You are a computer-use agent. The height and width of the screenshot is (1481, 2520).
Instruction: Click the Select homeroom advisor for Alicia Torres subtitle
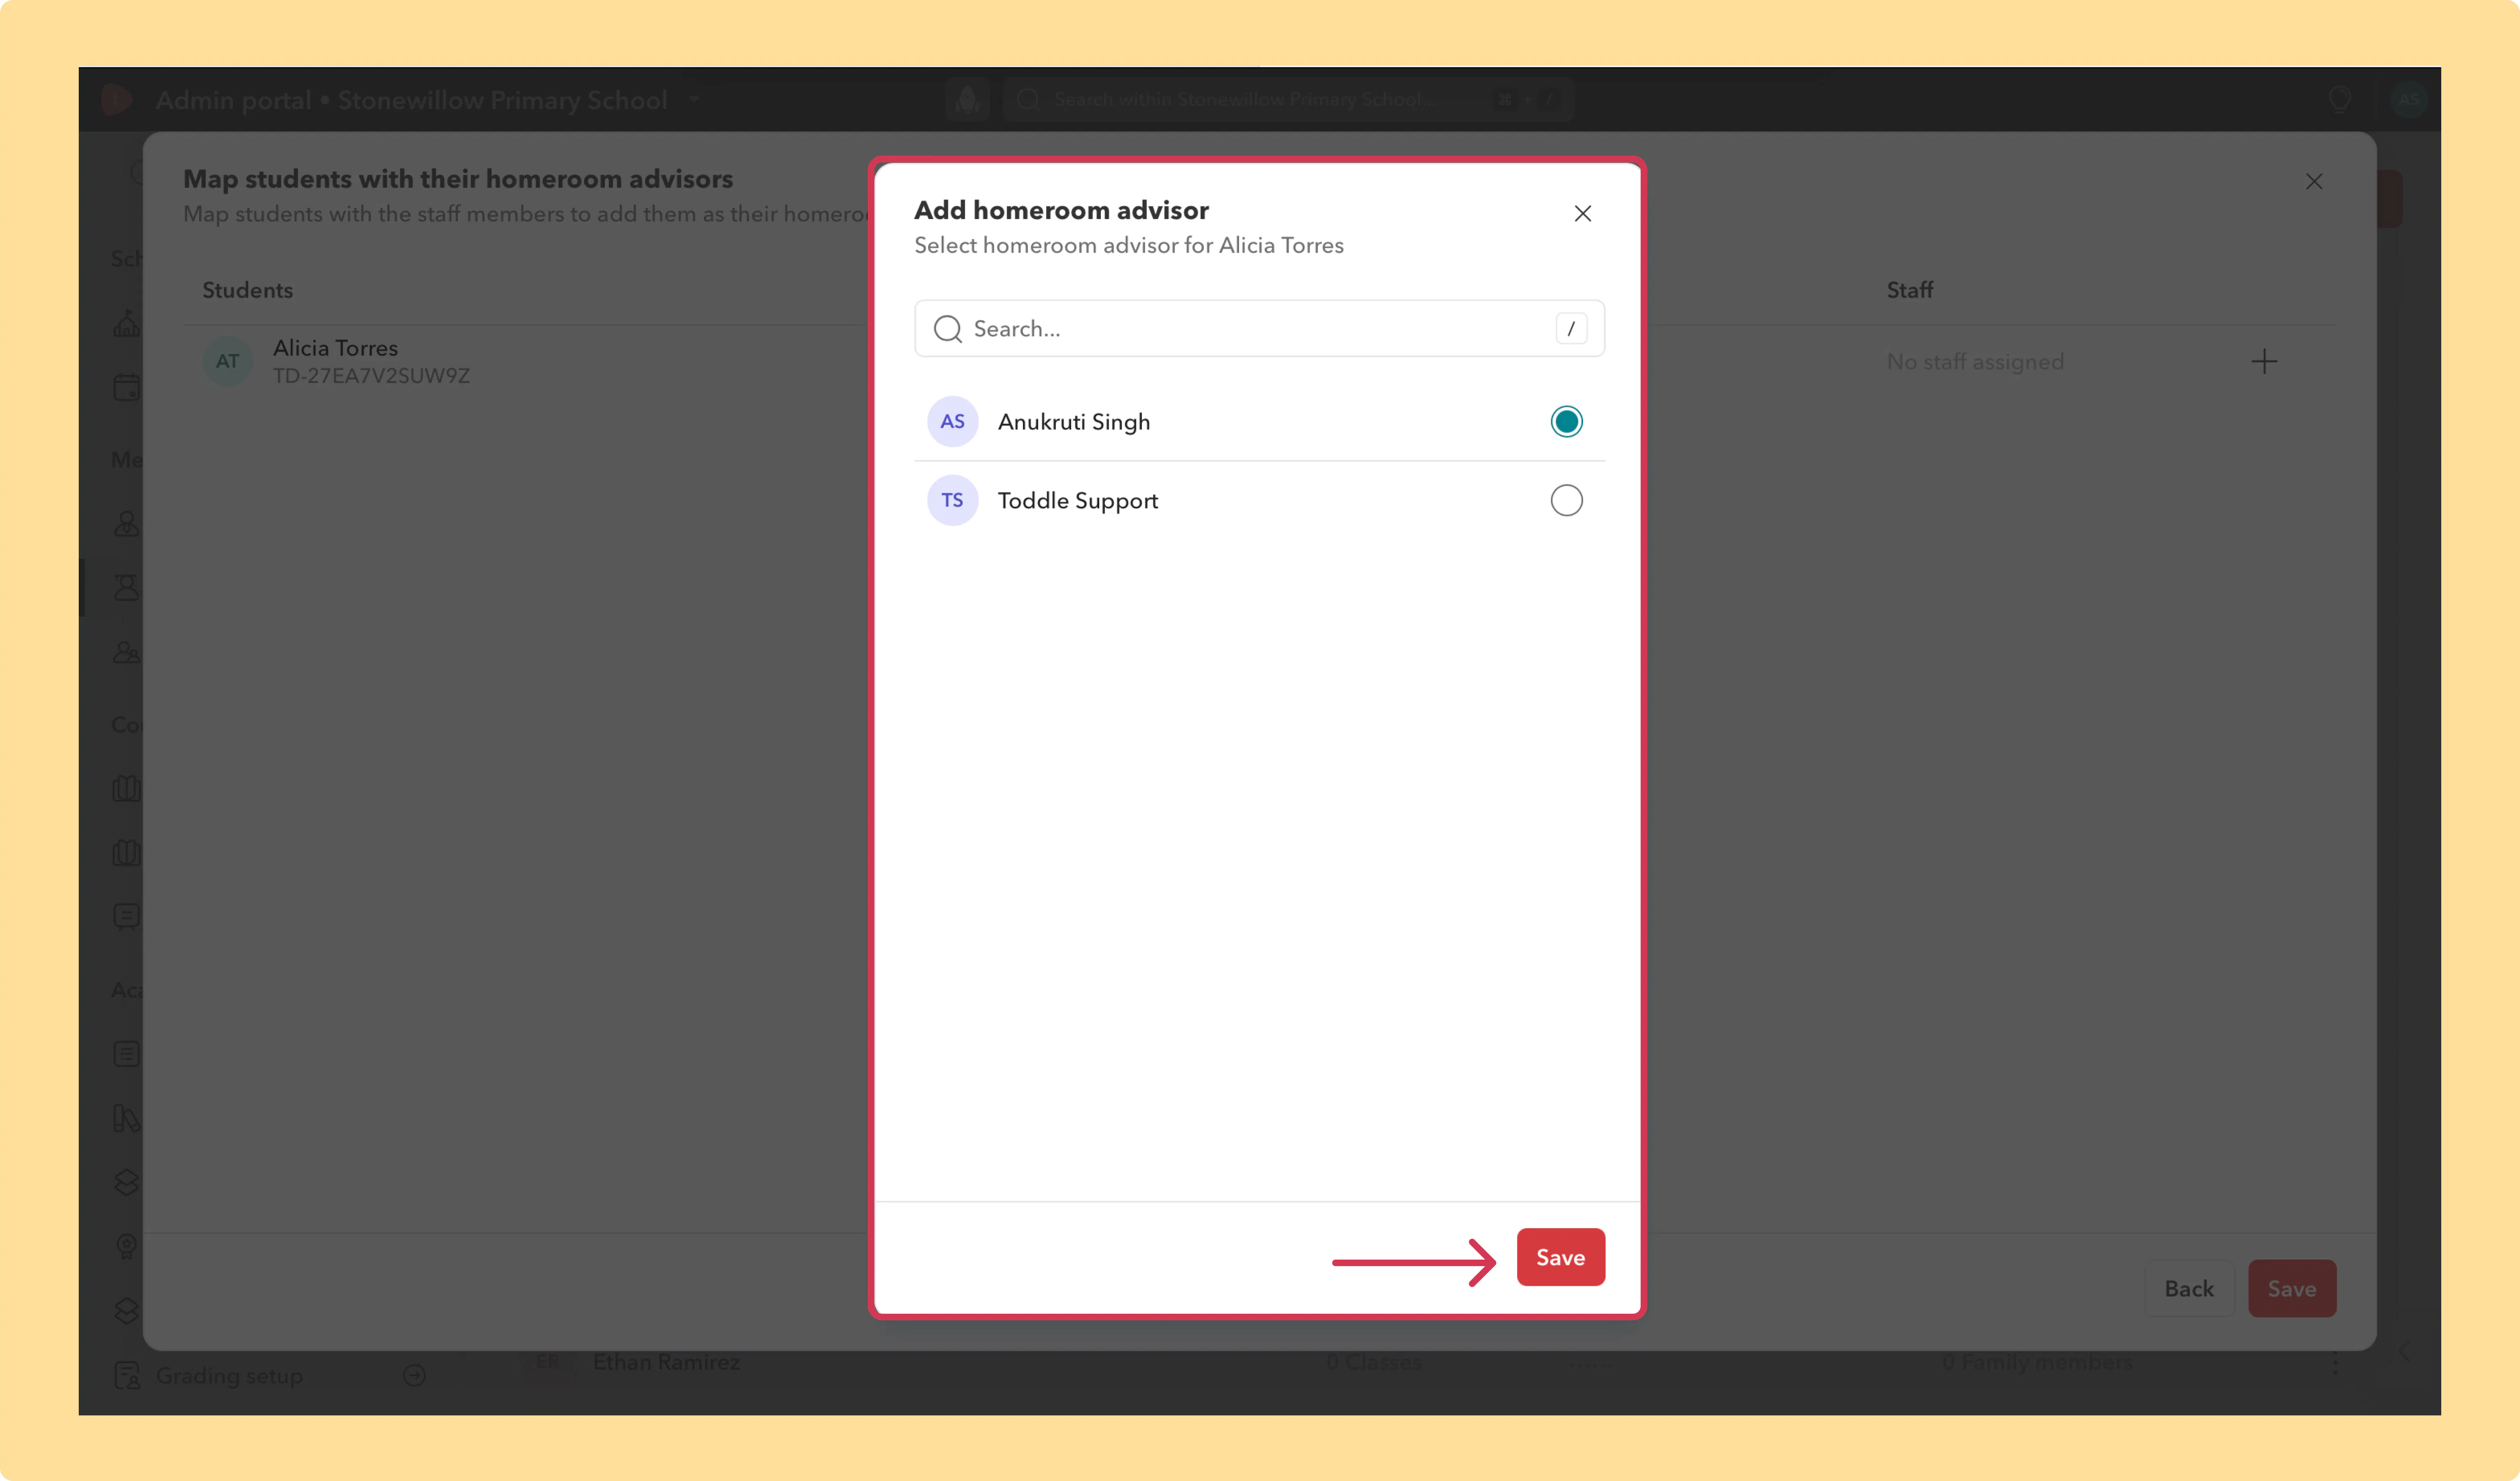tap(1129, 245)
